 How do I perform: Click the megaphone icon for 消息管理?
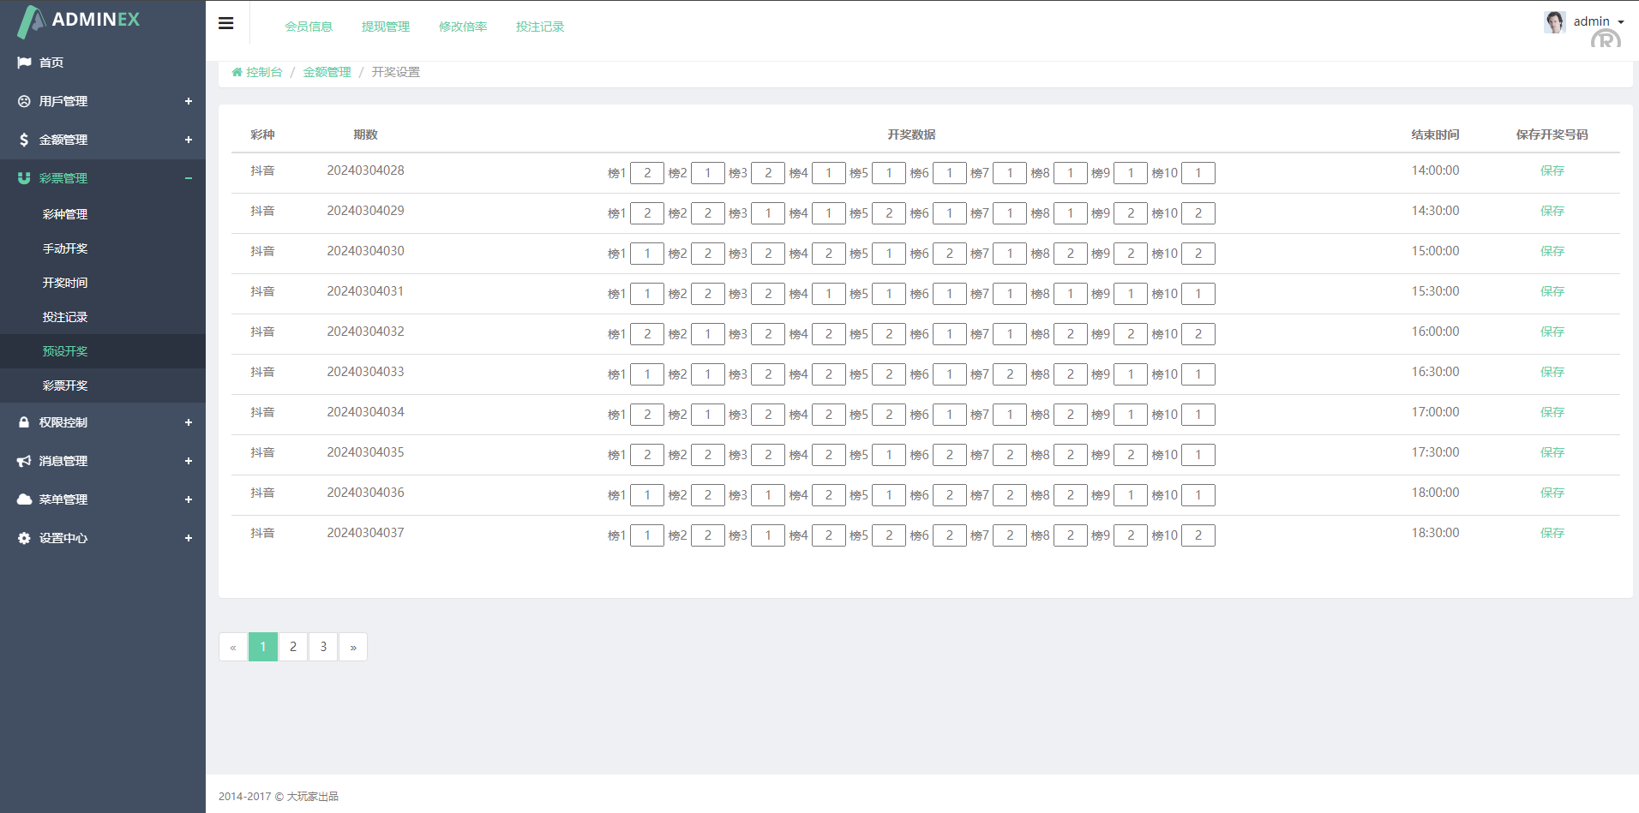24,461
